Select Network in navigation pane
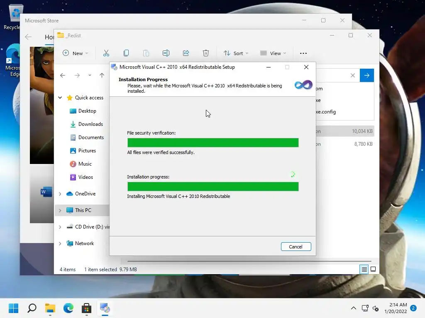Viewport: 425px width, 318px height. pyautogui.click(x=80, y=243)
